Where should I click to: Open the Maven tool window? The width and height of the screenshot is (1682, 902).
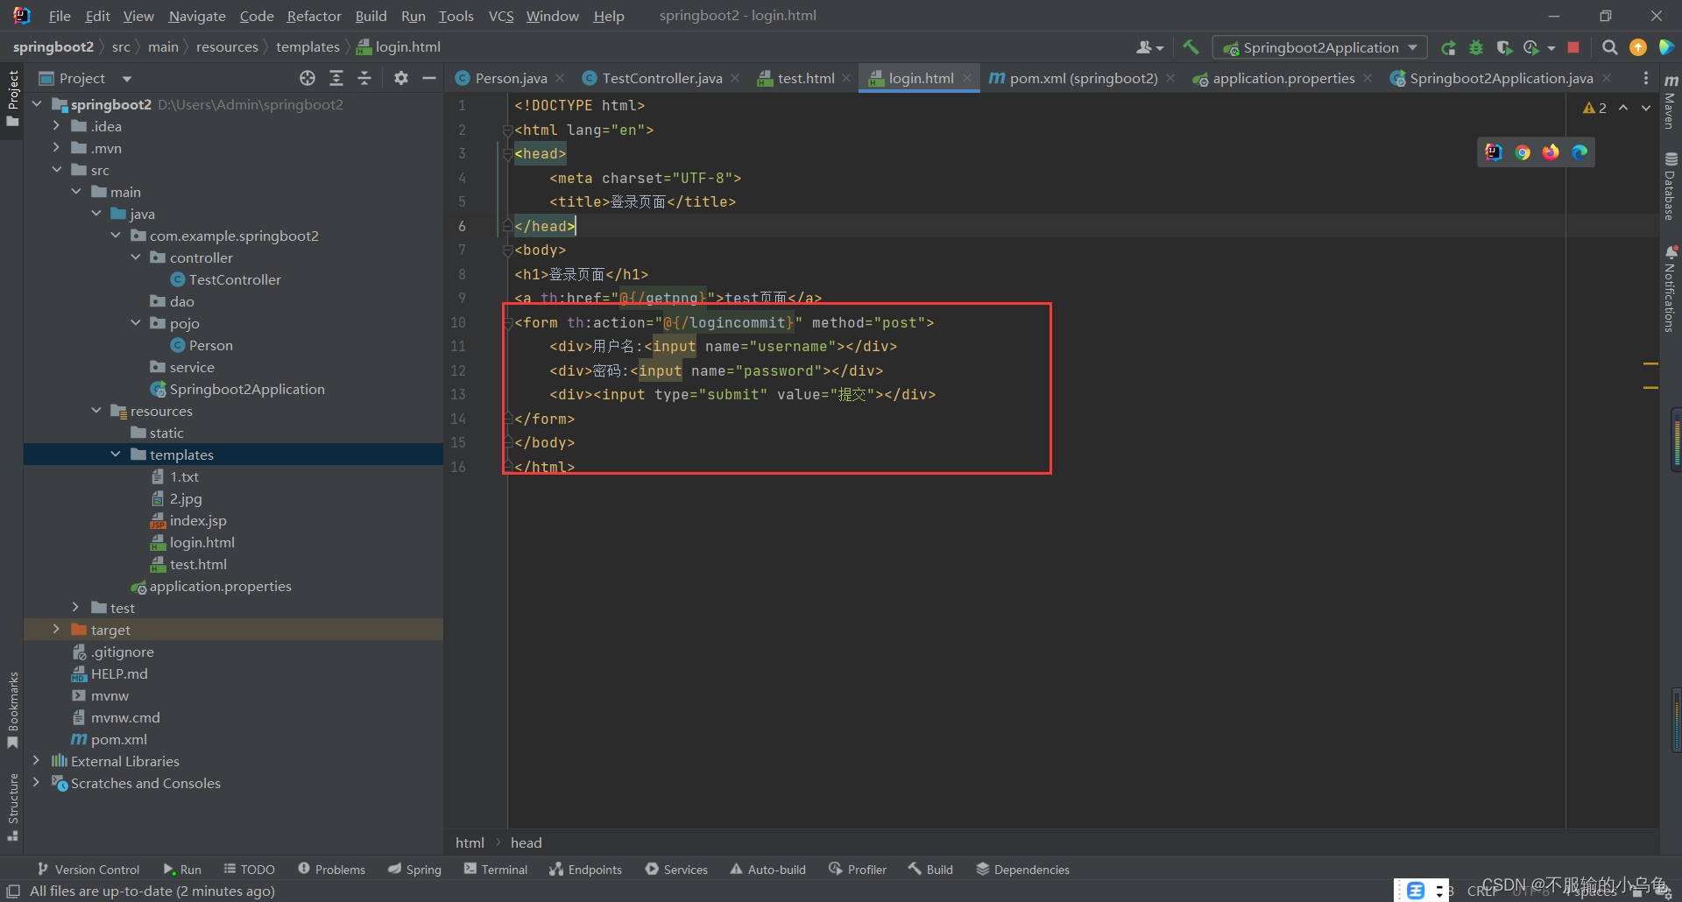[x=1671, y=101]
